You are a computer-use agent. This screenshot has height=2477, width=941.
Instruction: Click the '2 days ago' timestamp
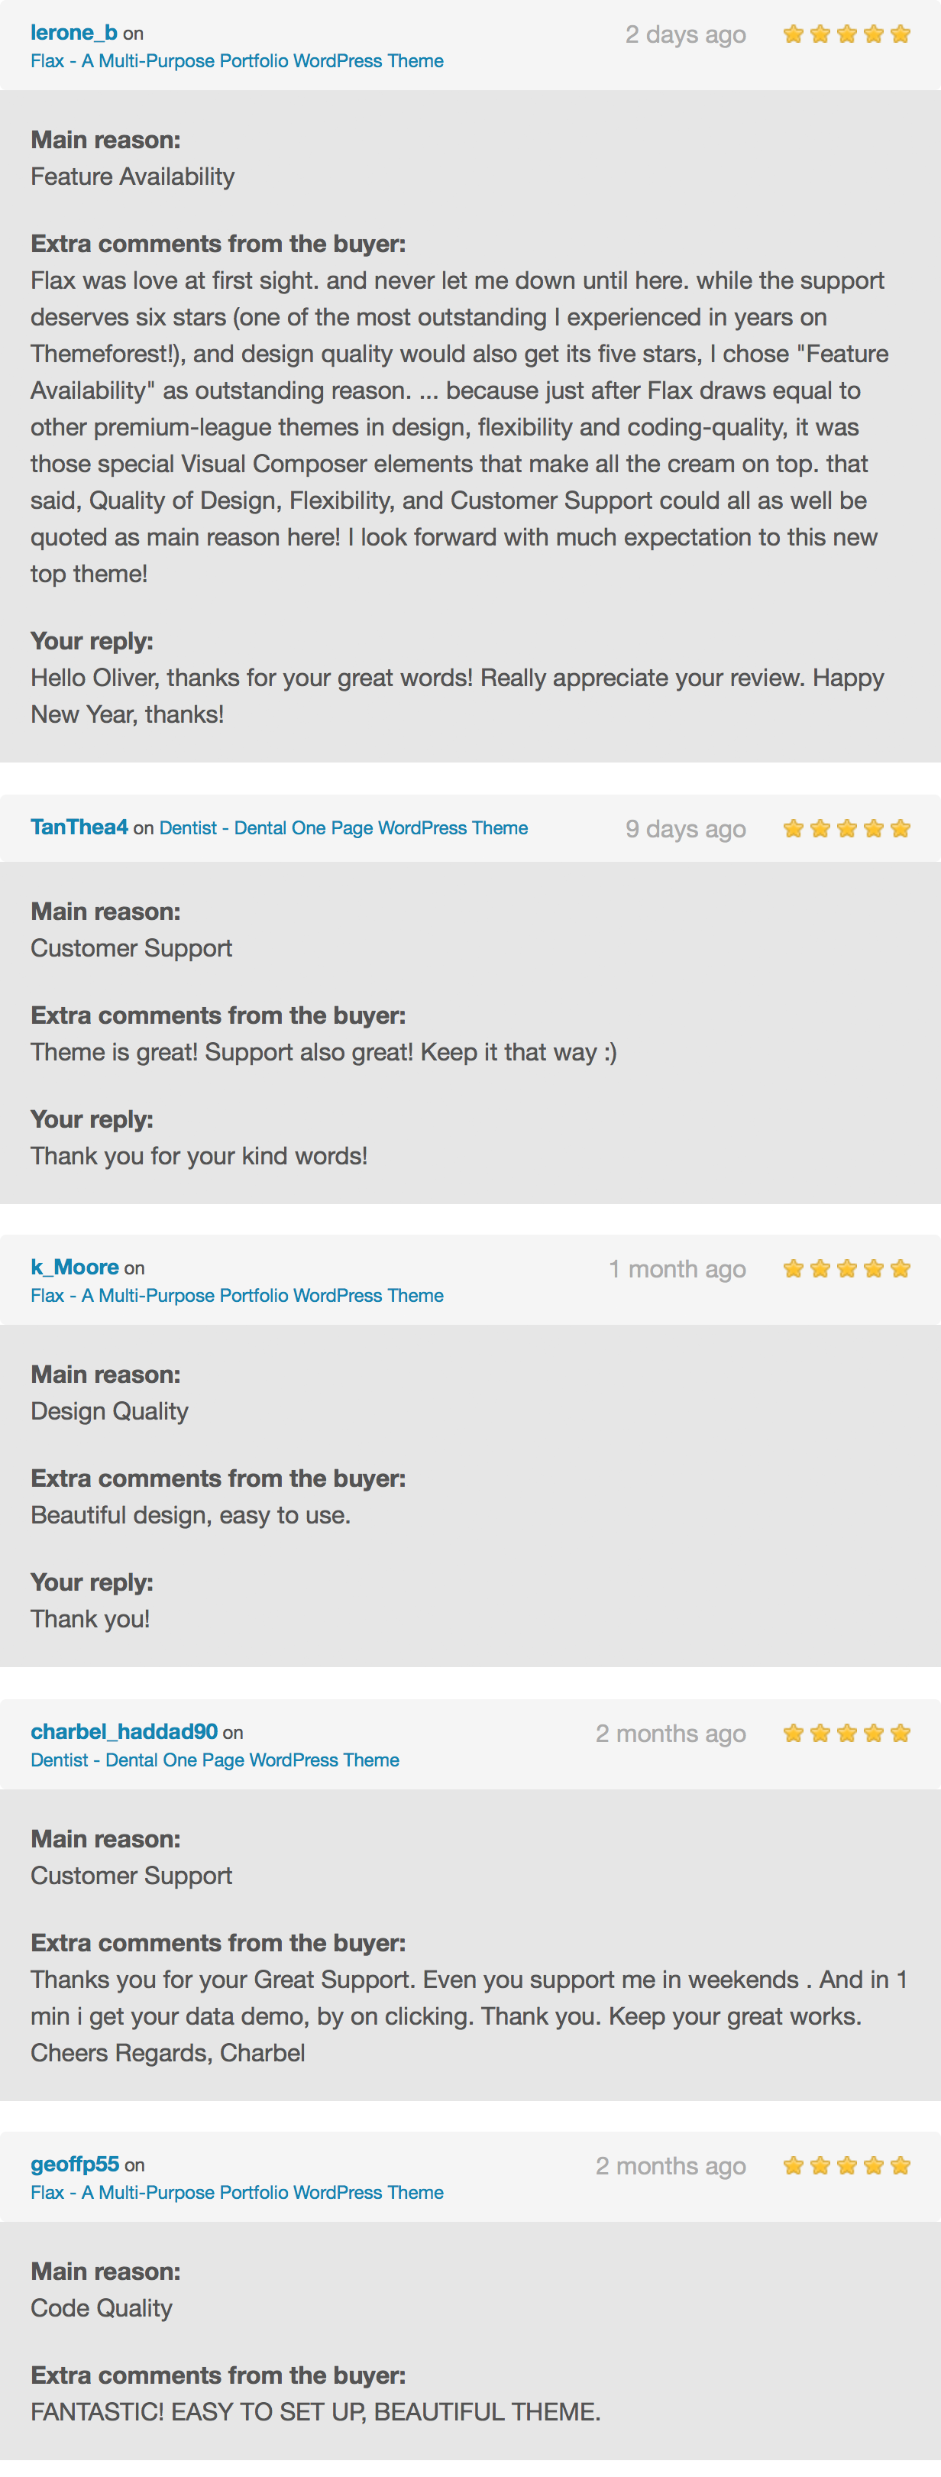[x=685, y=34]
